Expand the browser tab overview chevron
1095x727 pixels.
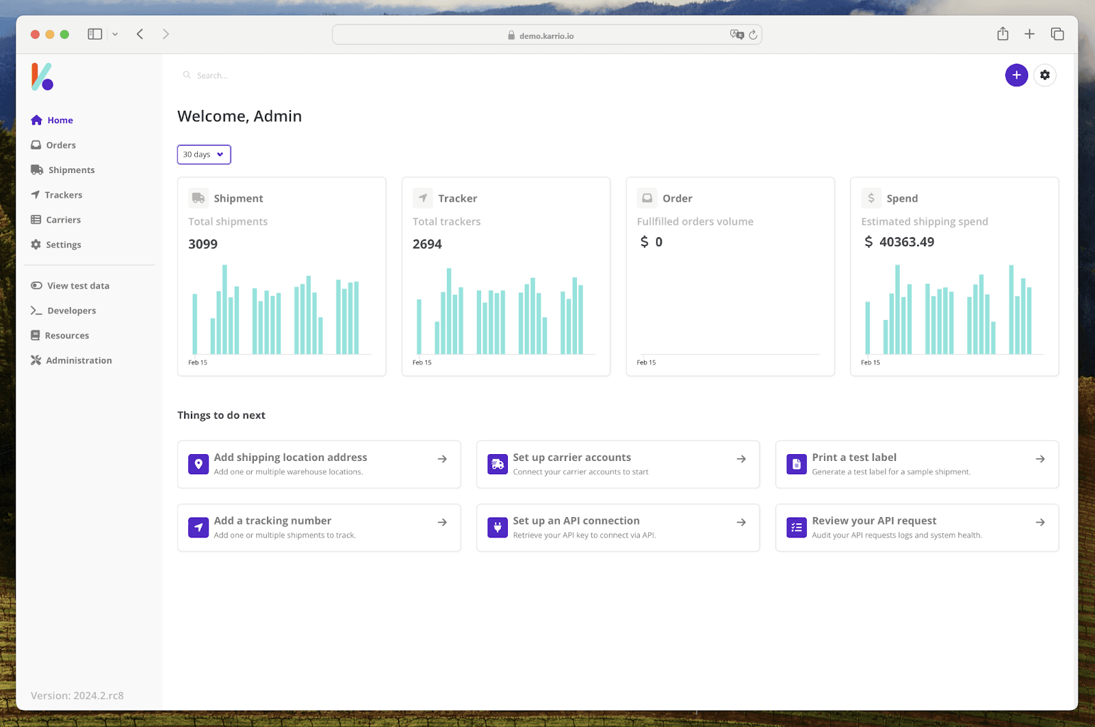click(114, 34)
